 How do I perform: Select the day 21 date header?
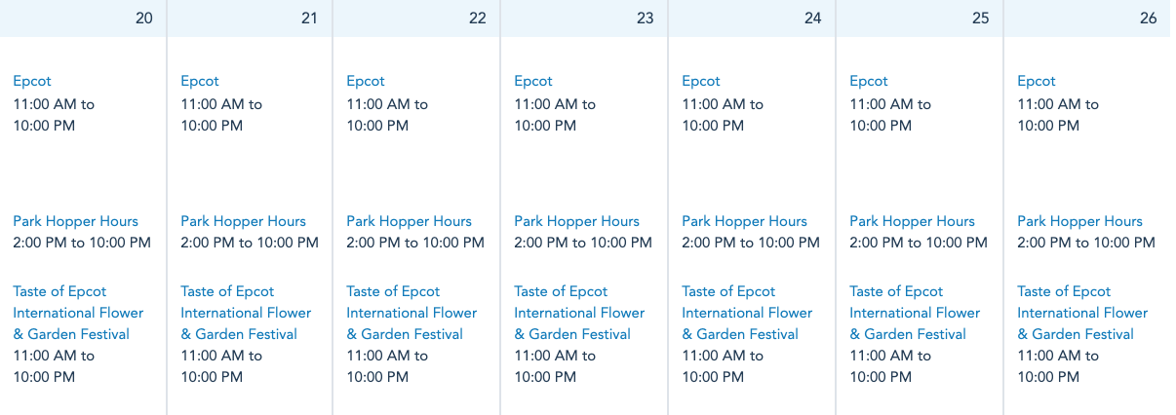click(x=309, y=19)
